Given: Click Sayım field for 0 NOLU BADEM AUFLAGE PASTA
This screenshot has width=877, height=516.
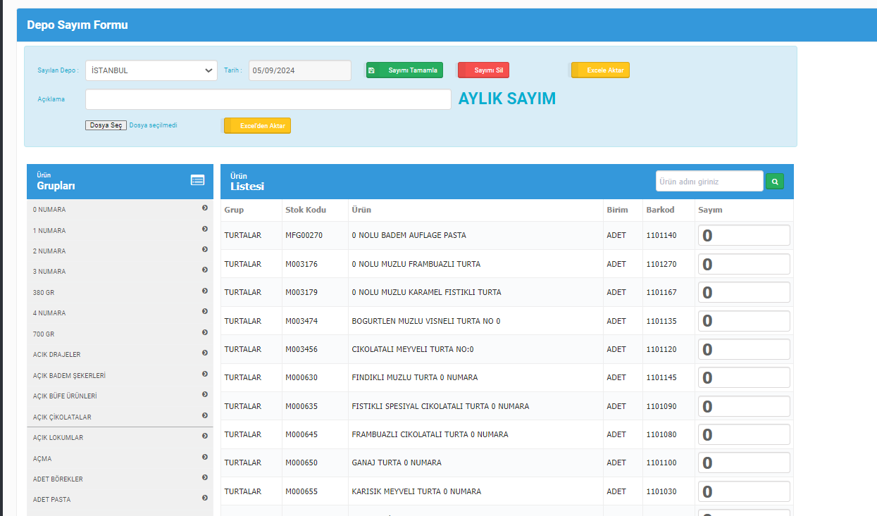Looking at the screenshot, I should tap(744, 235).
